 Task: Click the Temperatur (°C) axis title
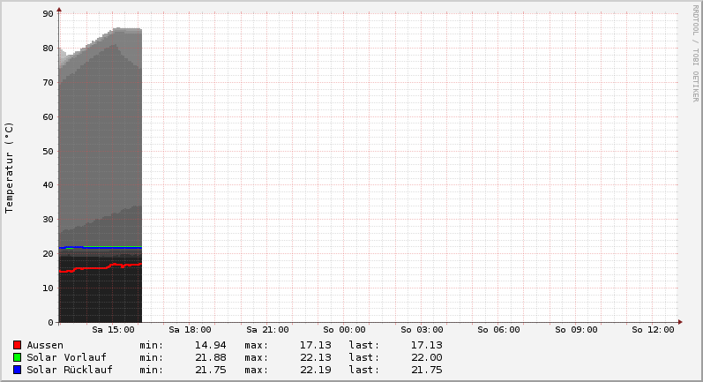tap(10, 168)
